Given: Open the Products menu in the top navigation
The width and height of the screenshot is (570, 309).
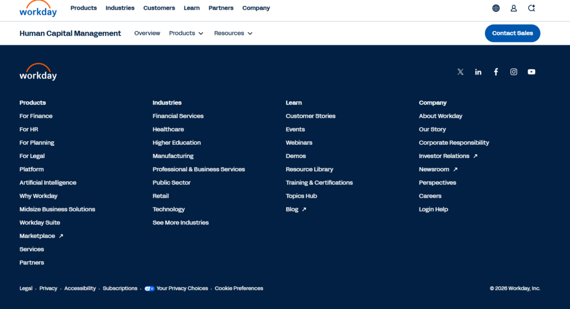Looking at the screenshot, I should (83, 8).
